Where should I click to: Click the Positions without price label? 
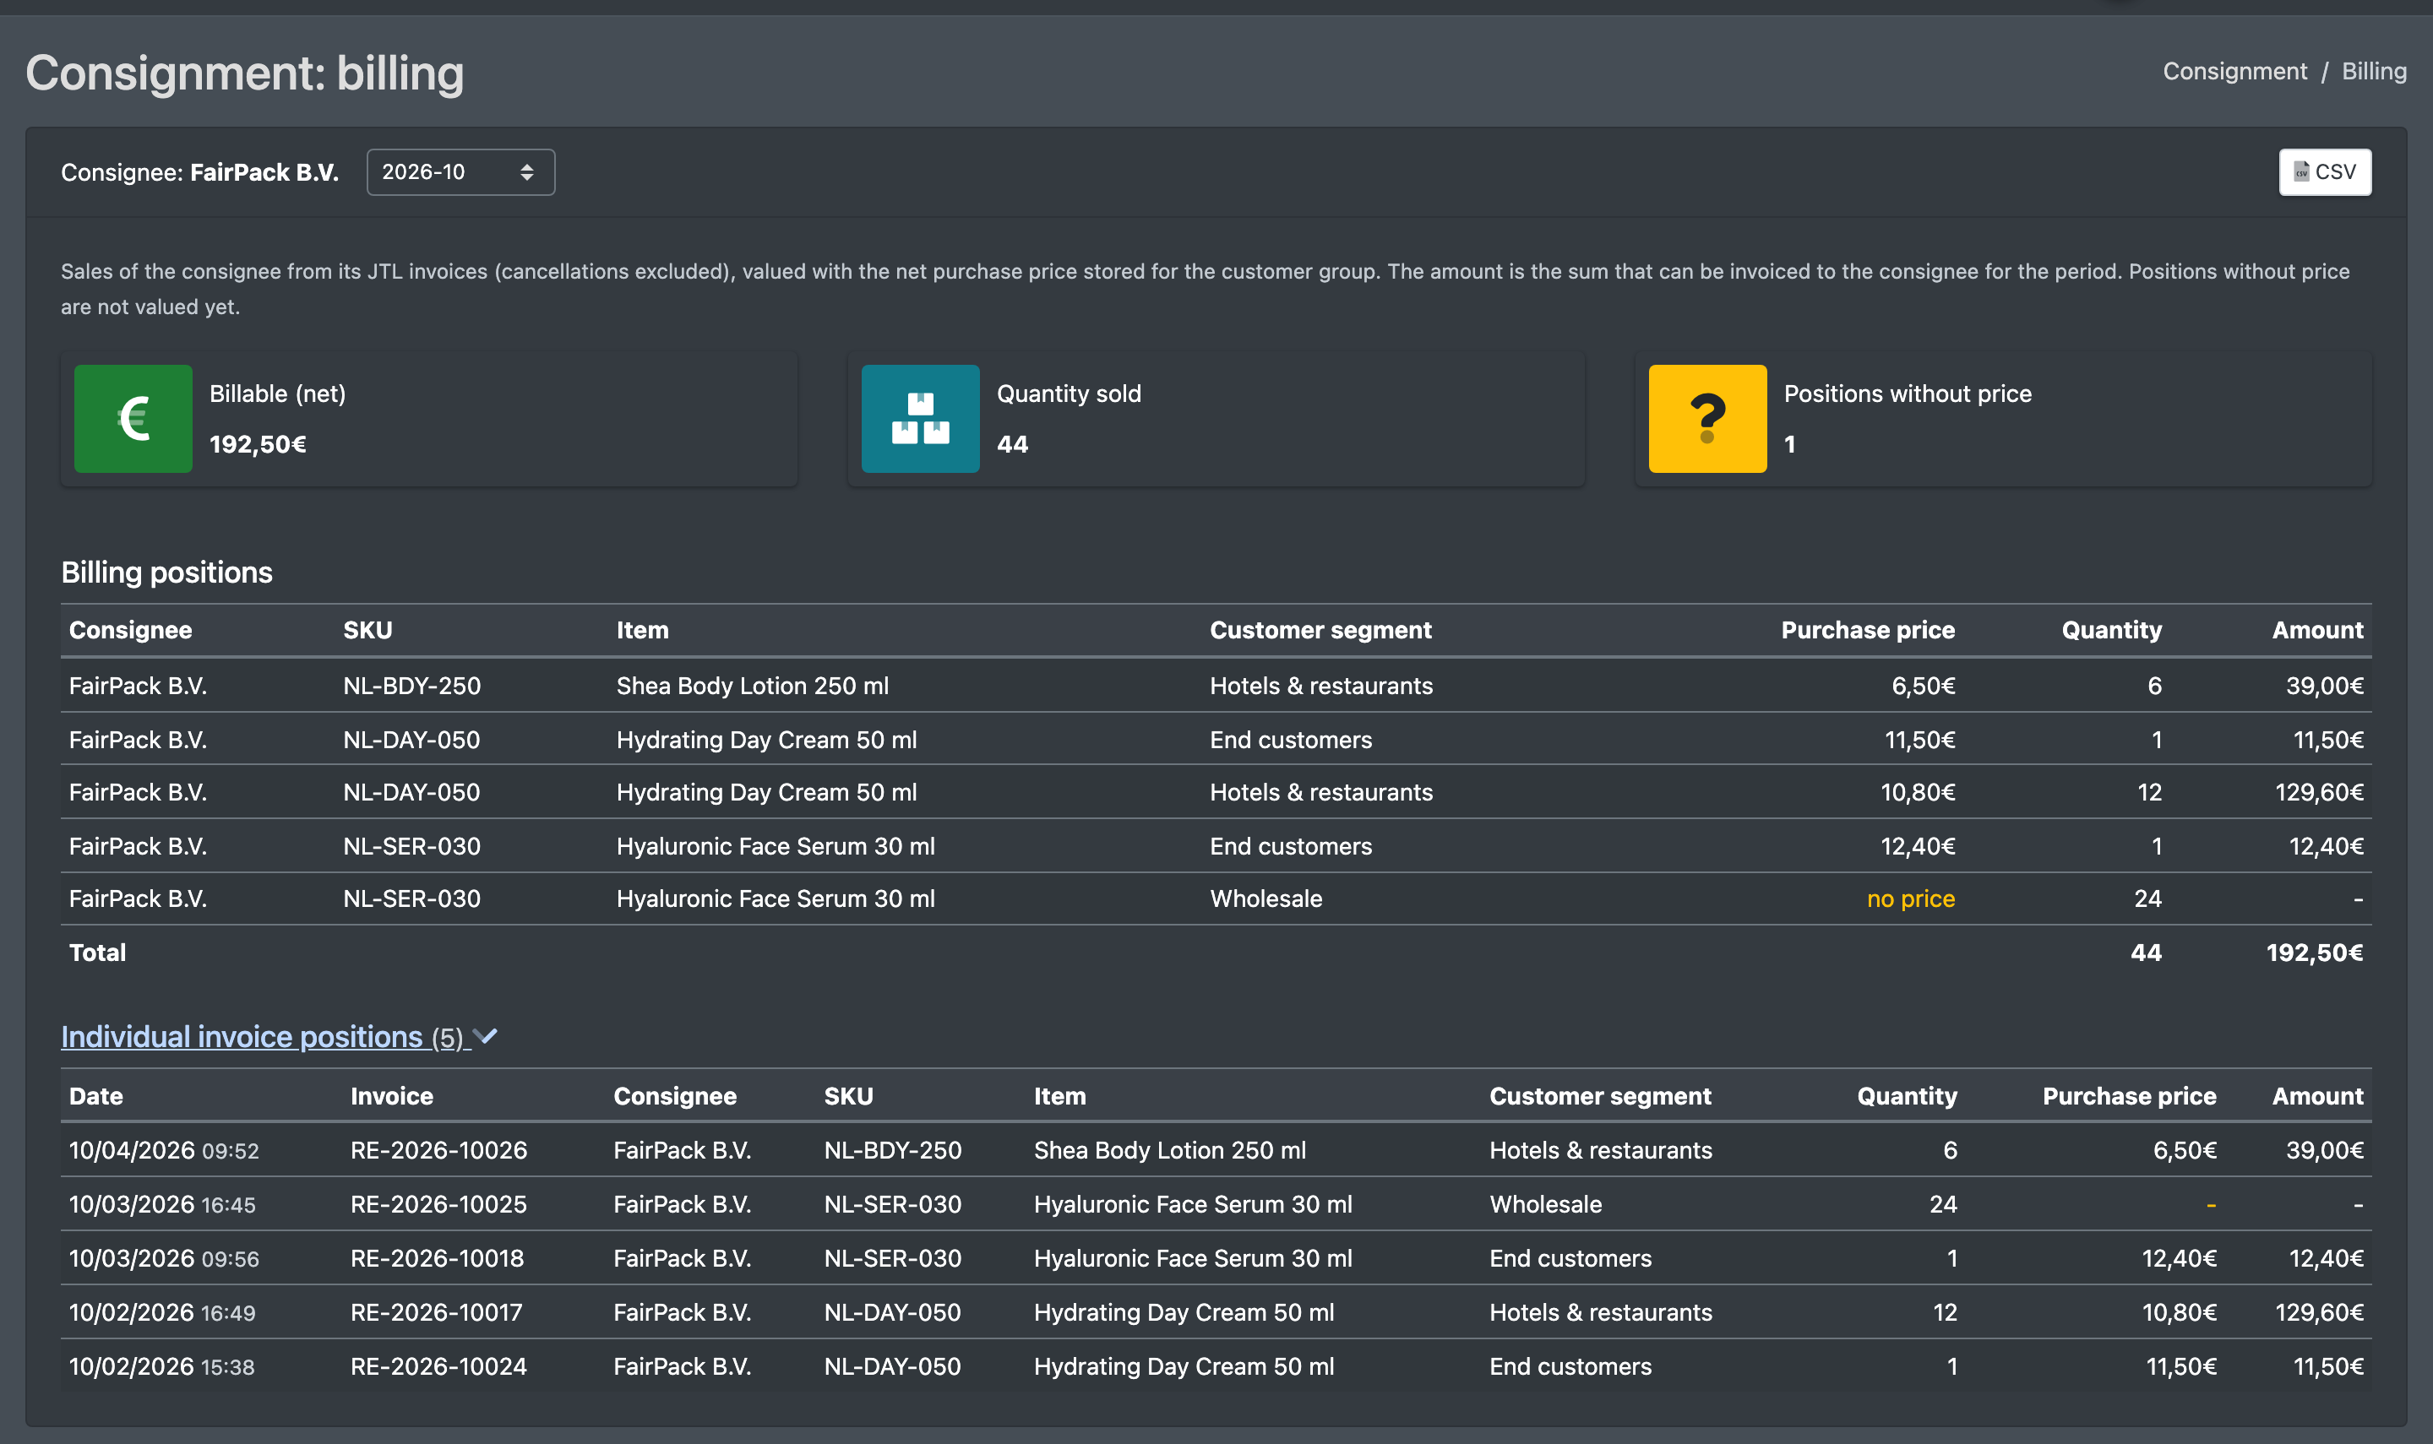(1908, 394)
